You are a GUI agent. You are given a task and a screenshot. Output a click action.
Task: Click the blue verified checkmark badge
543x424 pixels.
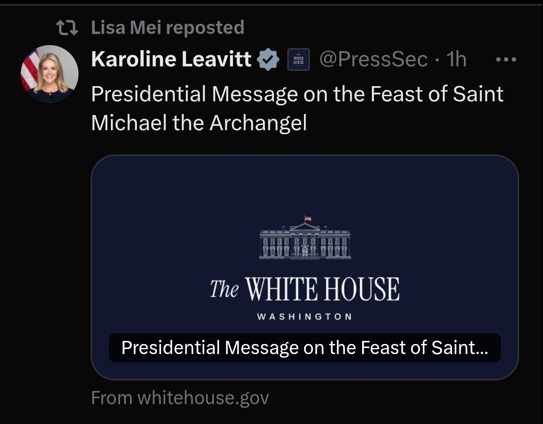(268, 60)
